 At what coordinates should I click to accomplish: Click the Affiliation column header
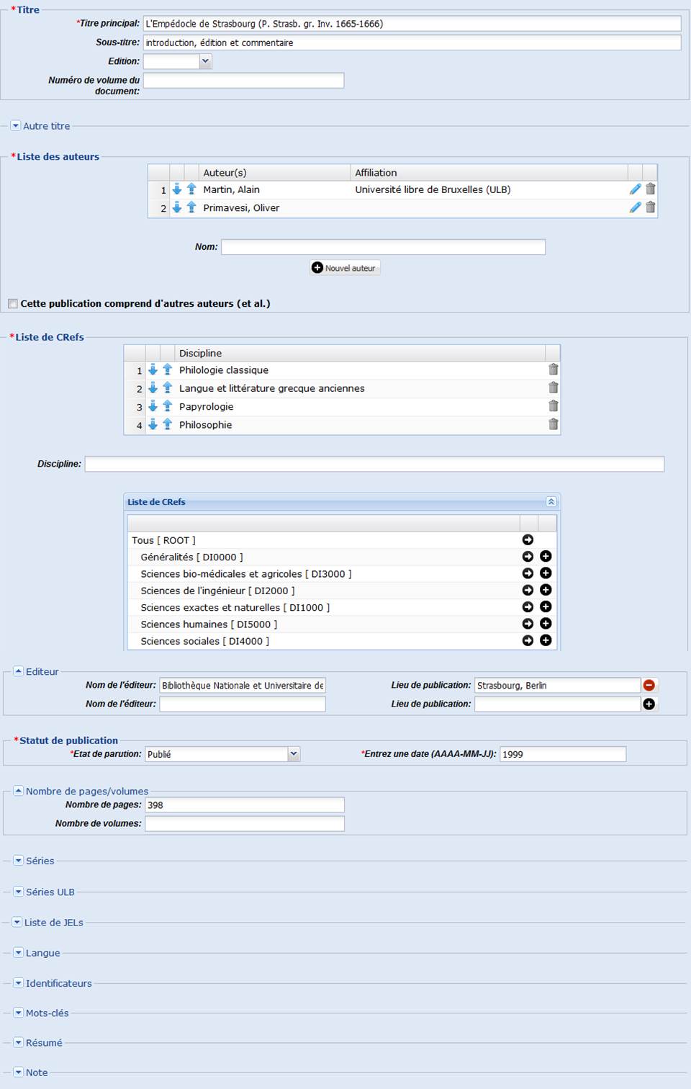[x=489, y=172]
